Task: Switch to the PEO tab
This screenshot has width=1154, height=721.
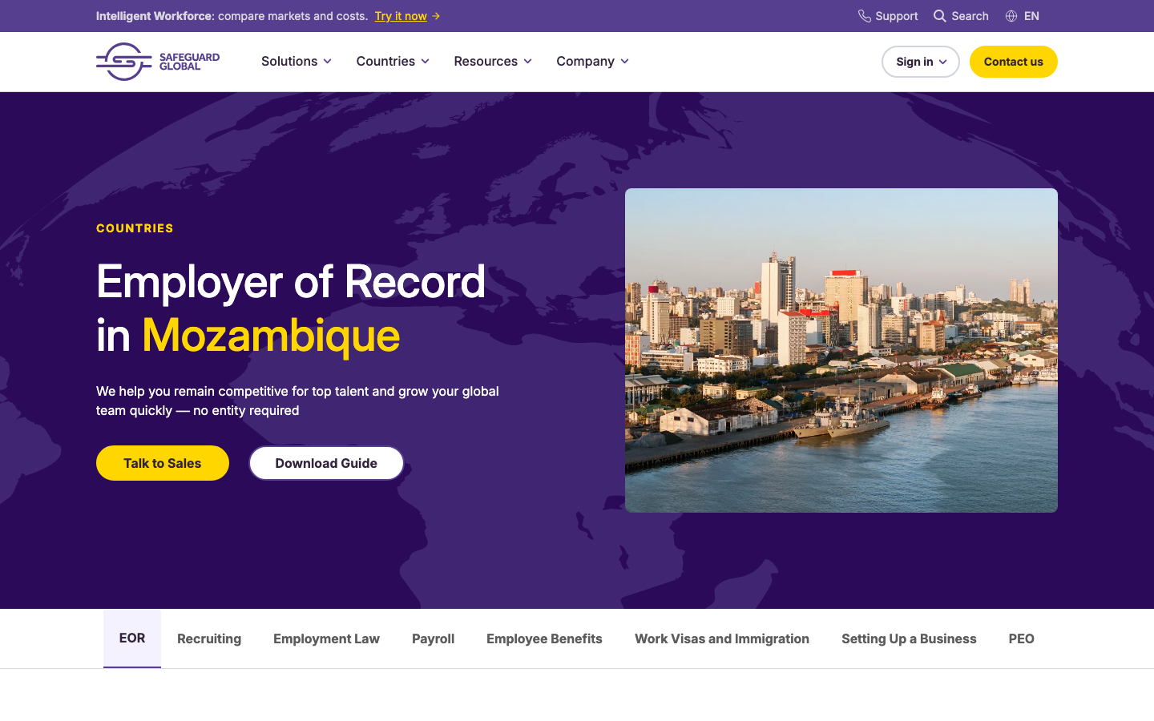Action: pyautogui.click(x=1021, y=638)
